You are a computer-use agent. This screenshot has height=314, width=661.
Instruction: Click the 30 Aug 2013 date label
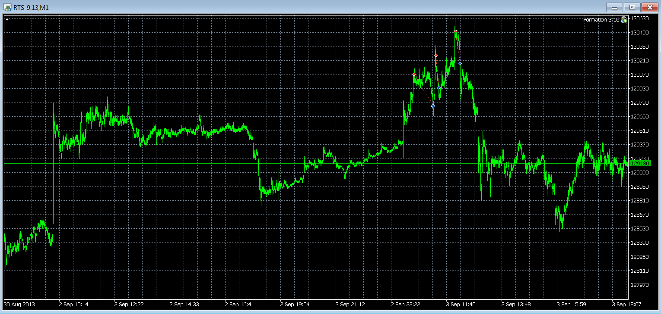19,304
